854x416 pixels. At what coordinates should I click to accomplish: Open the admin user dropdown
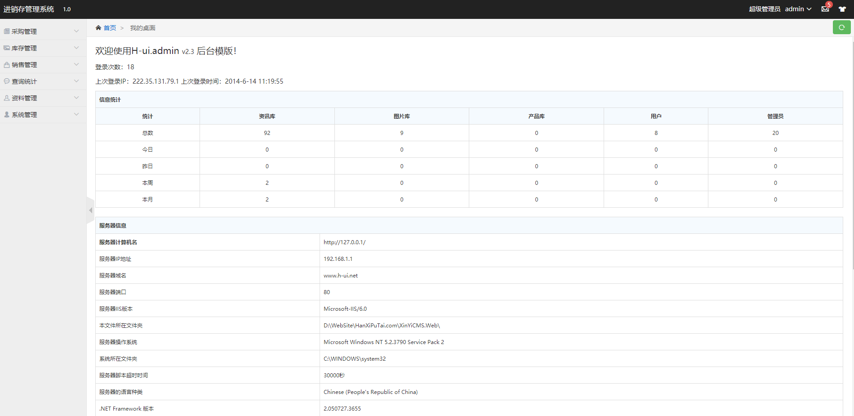798,9
